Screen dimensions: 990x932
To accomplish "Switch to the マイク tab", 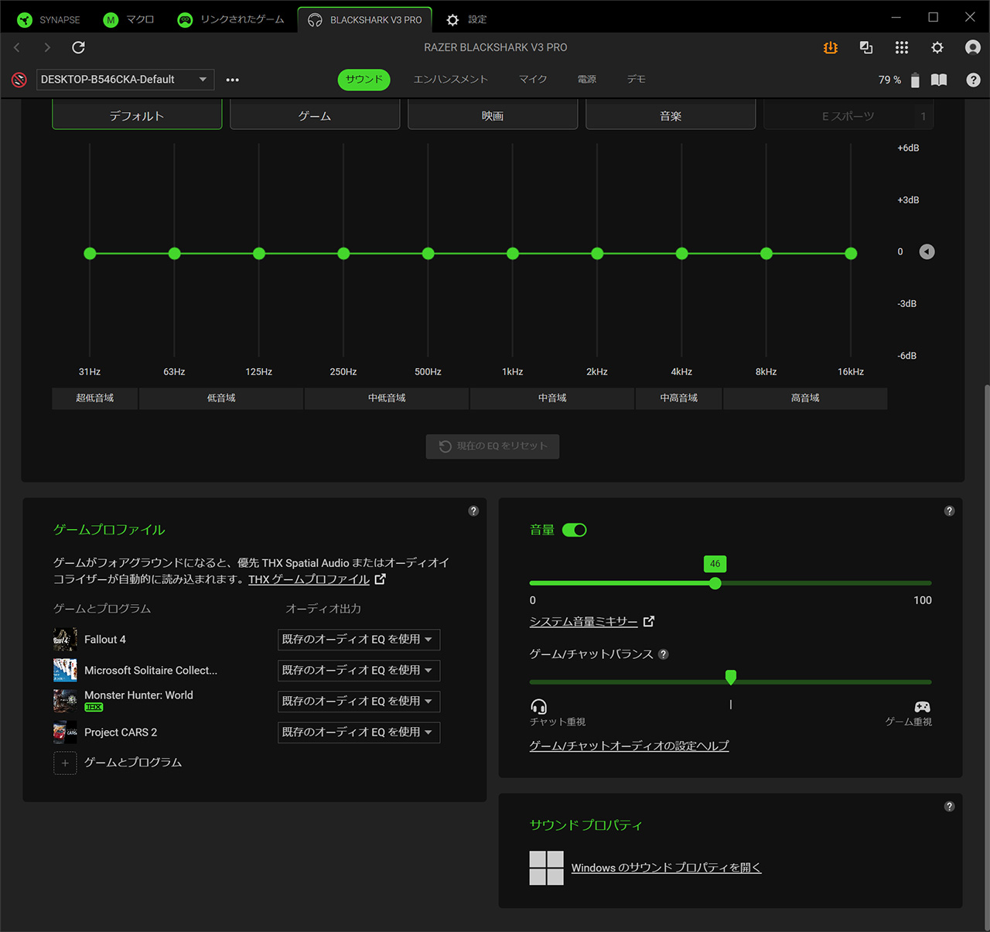I will pos(533,80).
